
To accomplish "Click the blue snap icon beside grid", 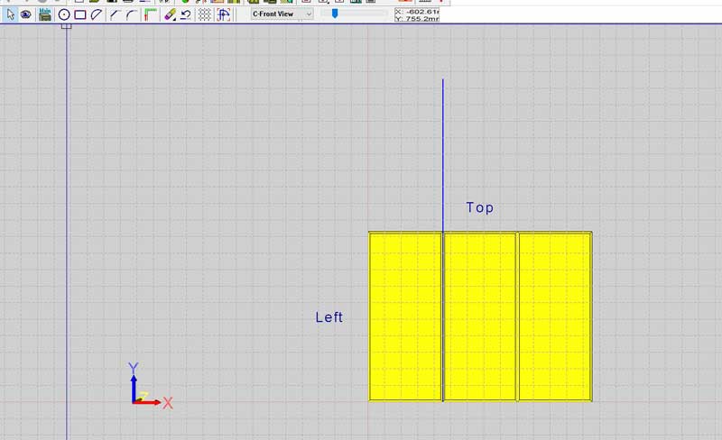I will pos(223,14).
